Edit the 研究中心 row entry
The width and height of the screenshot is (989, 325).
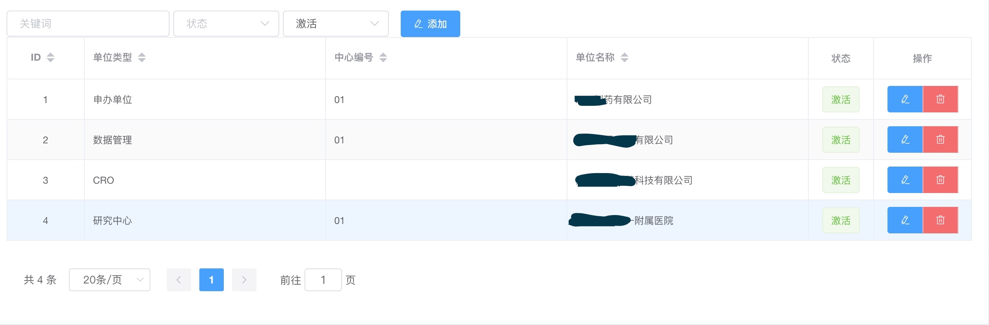(905, 220)
